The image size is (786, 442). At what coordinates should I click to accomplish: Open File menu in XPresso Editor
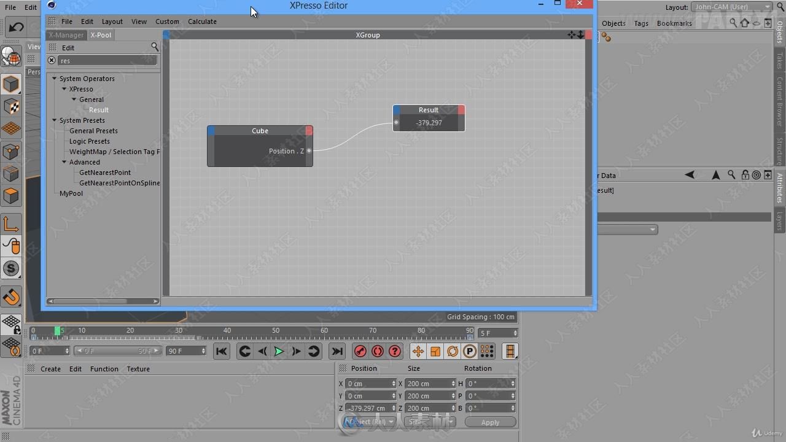point(66,21)
